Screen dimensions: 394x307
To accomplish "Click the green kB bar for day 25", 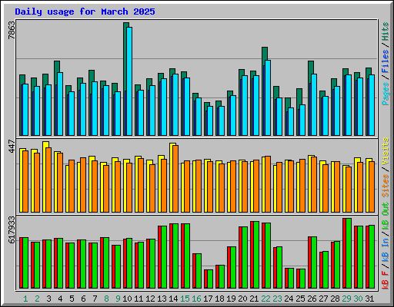I will point(302,279).
